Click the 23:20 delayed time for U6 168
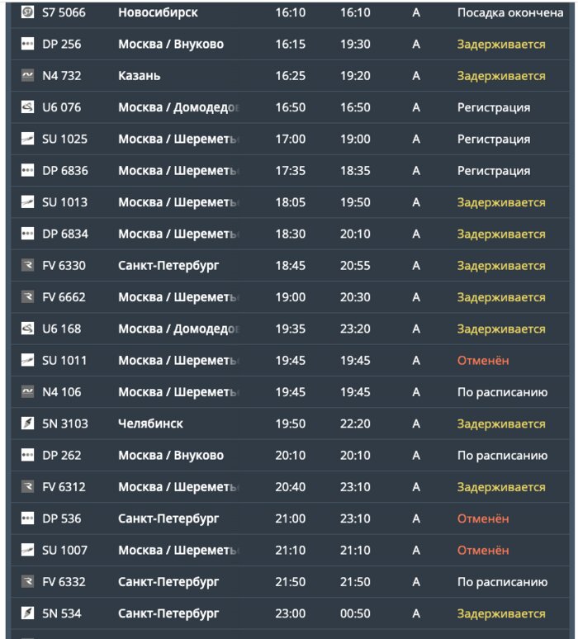This screenshot has width=578, height=639. coord(355,329)
